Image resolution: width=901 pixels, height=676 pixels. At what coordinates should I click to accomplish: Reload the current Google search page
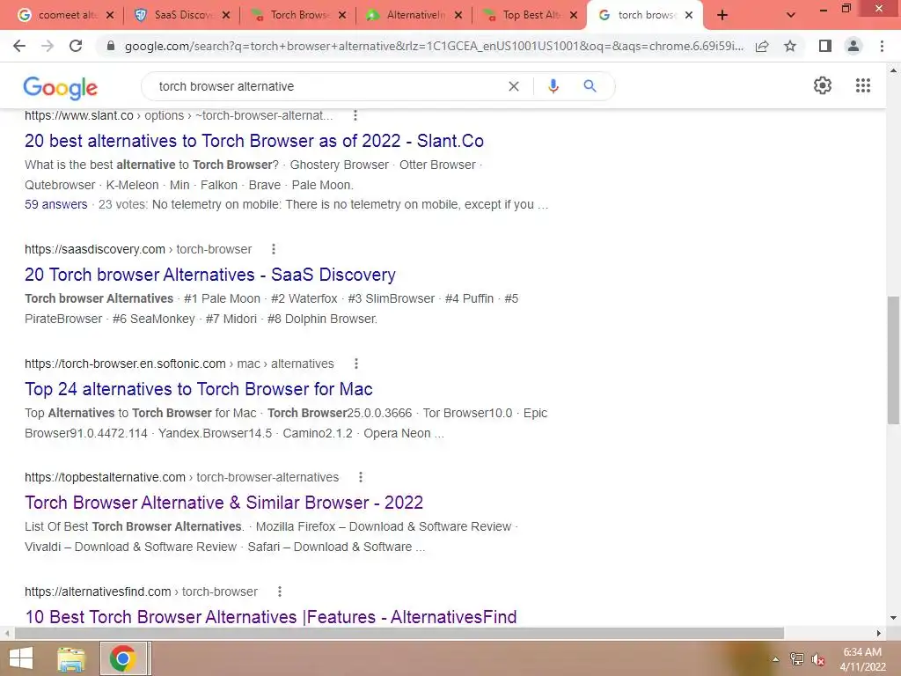tap(76, 46)
